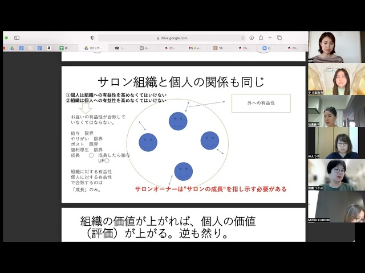Click the top blue smiley face
The height and width of the screenshot is (273, 365).
tap(178, 121)
